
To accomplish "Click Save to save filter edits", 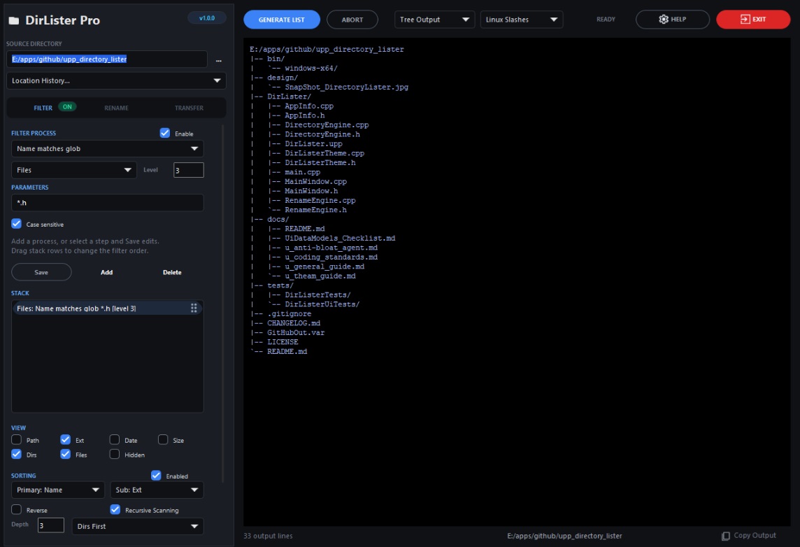I will pos(41,272).
